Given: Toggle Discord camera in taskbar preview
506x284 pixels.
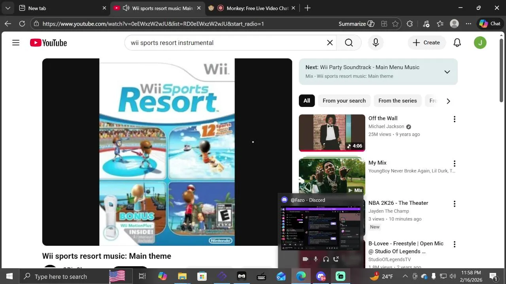Looking at the screenshot, I should 305,259.
